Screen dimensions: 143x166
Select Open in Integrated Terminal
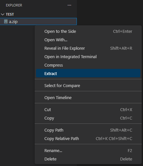pyautogui.click(x=88, y=57)
